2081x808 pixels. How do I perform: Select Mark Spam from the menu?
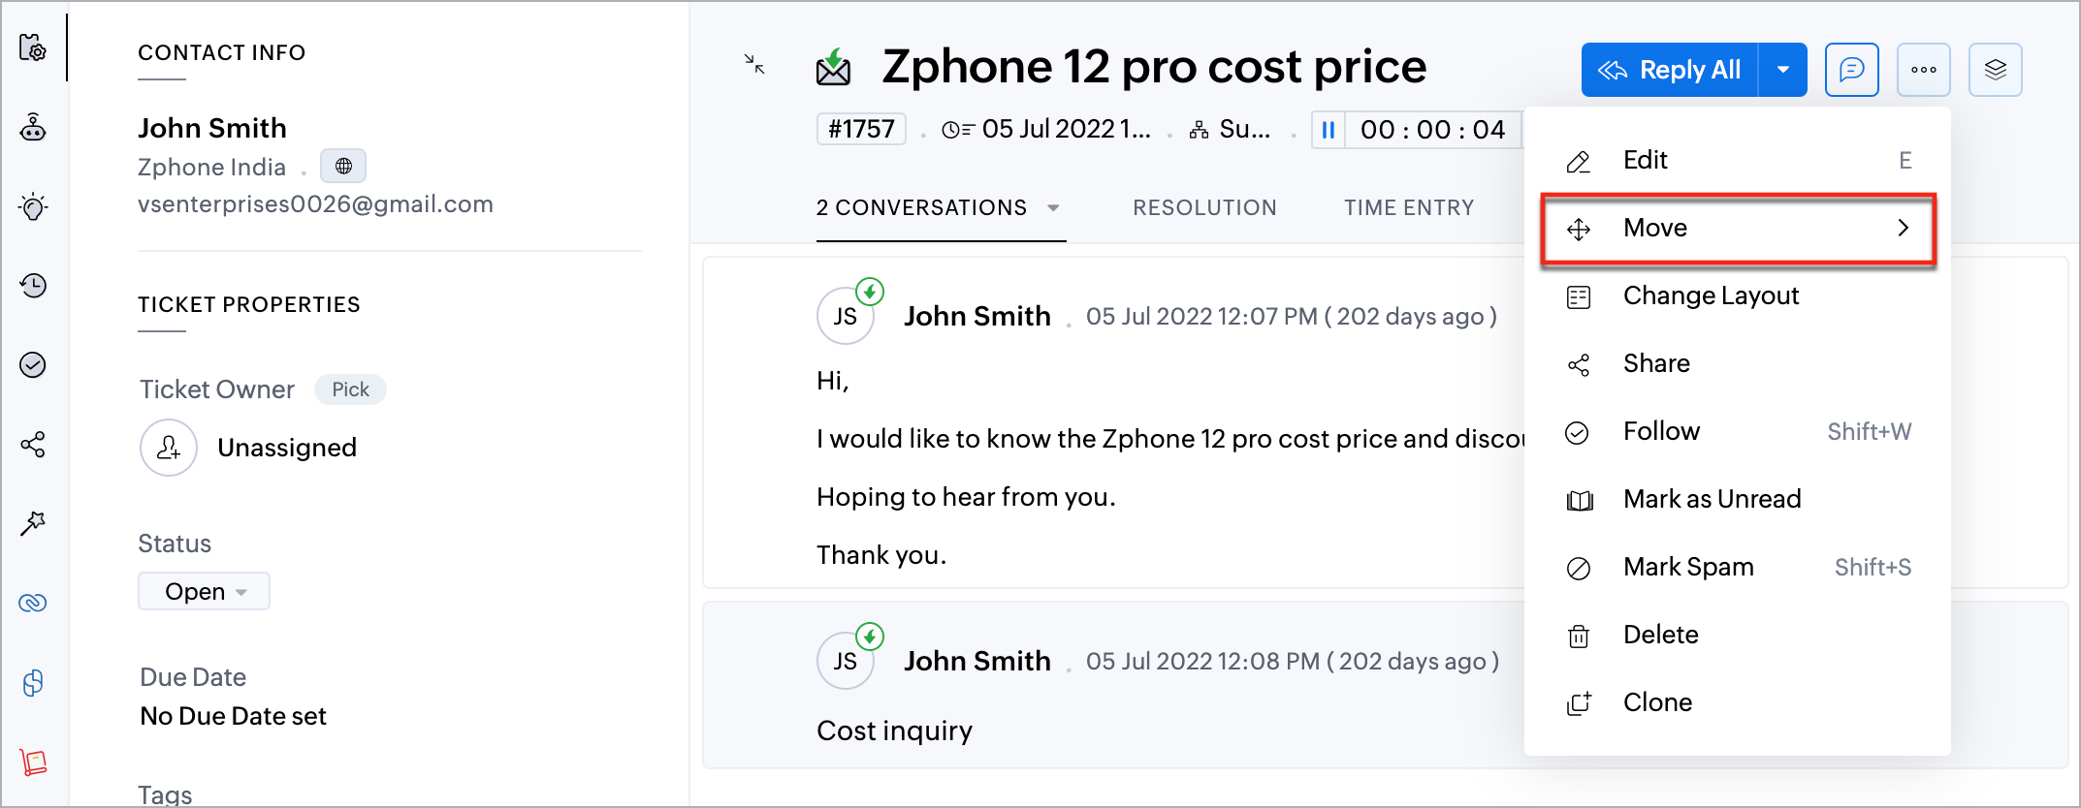pyautogui.click(x=1688, y=567)
